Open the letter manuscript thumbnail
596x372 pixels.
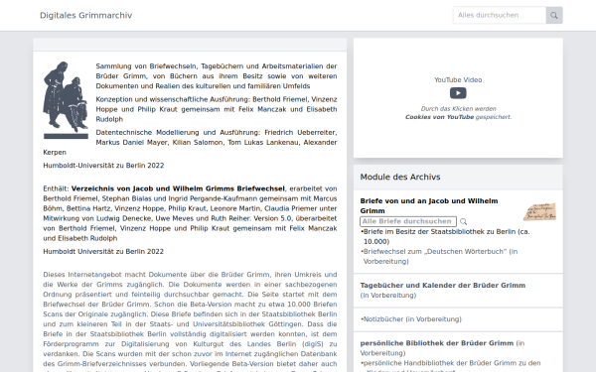(x=539, y=211)
